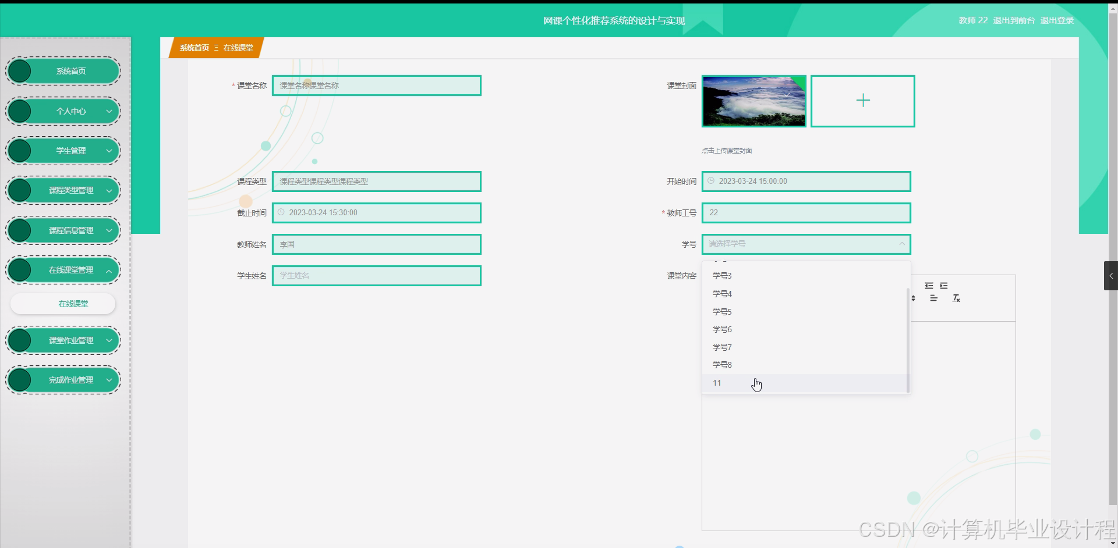Click the small up-down picker arrow in the editor toolbar
Screen dimensions: 1118x548
913,298
